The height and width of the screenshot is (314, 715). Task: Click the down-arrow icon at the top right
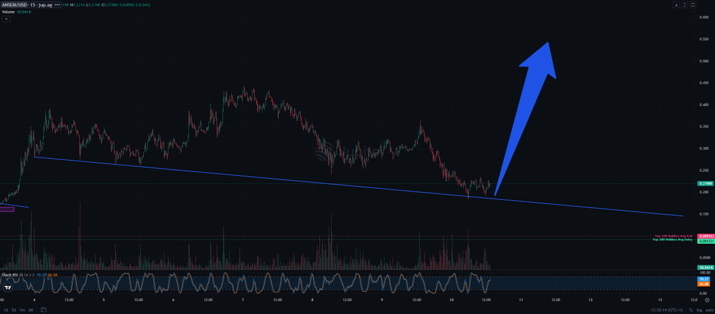pos(676,5)
